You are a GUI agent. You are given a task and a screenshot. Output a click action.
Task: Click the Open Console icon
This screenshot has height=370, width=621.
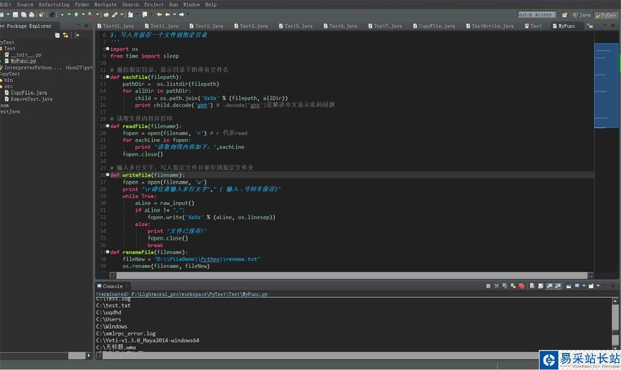click(x=591, y=286)
